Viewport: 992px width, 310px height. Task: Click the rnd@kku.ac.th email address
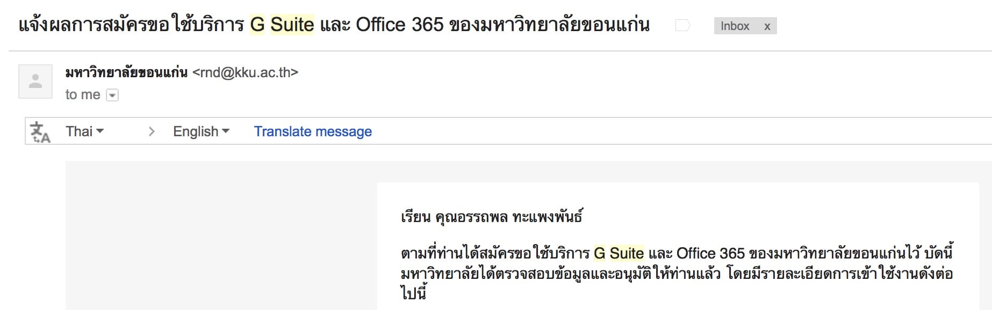pyautogui.click(x=245, y=72)
